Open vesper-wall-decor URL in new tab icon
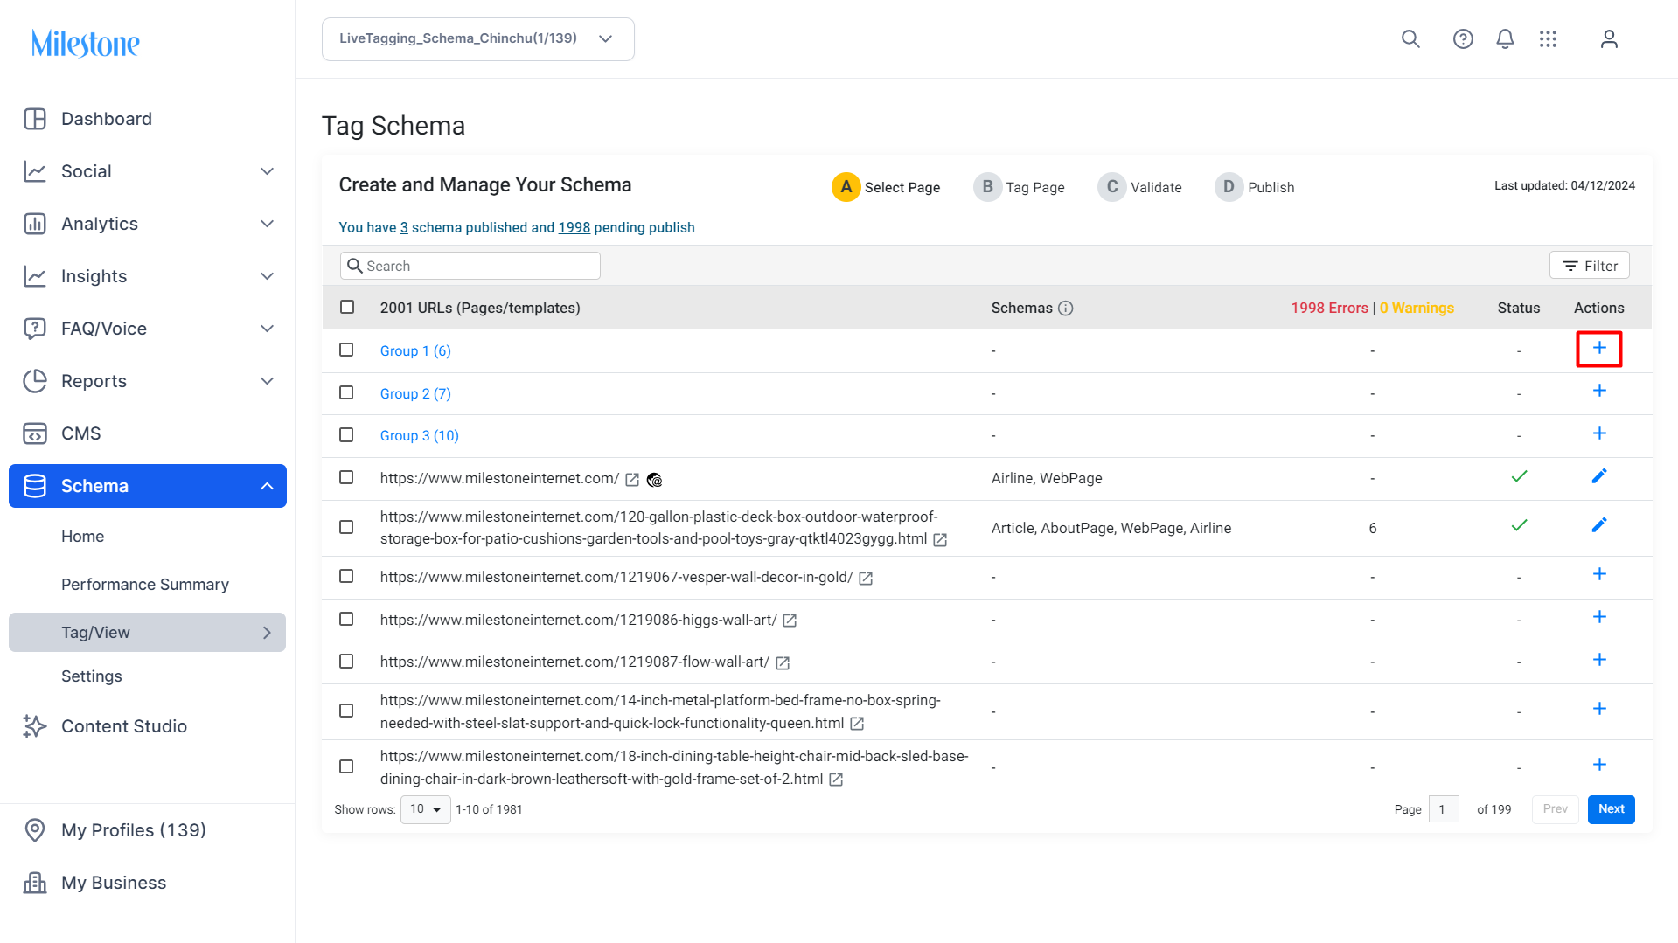 (866, 579)
